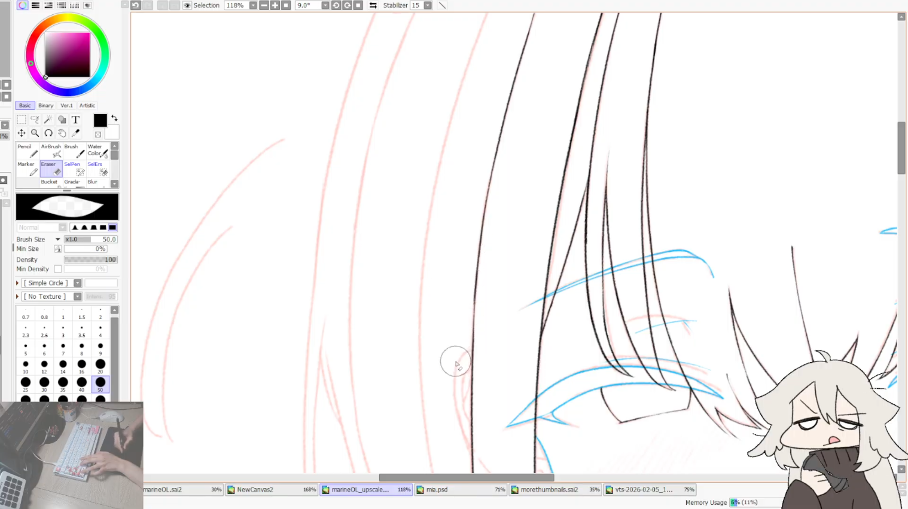Select the Lasso tool
Image resolution: width=908 pixels, height=509 pixels.
pyautogui.click(x=35, y=120)
